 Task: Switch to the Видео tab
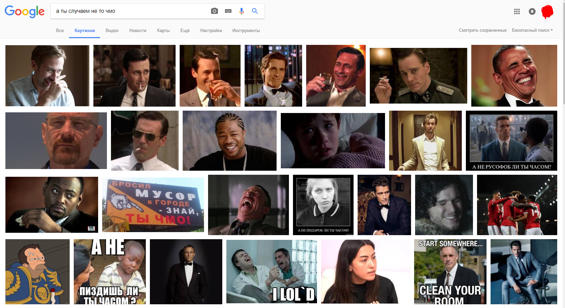pos(112,30)
